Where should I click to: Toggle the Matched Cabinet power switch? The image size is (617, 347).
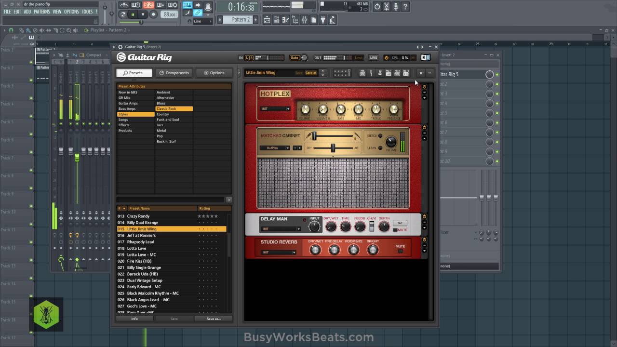(x=424, y=128)
